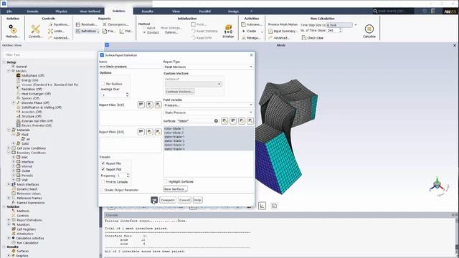Screen dimensions: 459x258
Task: Open Definitions dropdown in Reports group
Action: [x=87, y=31]
